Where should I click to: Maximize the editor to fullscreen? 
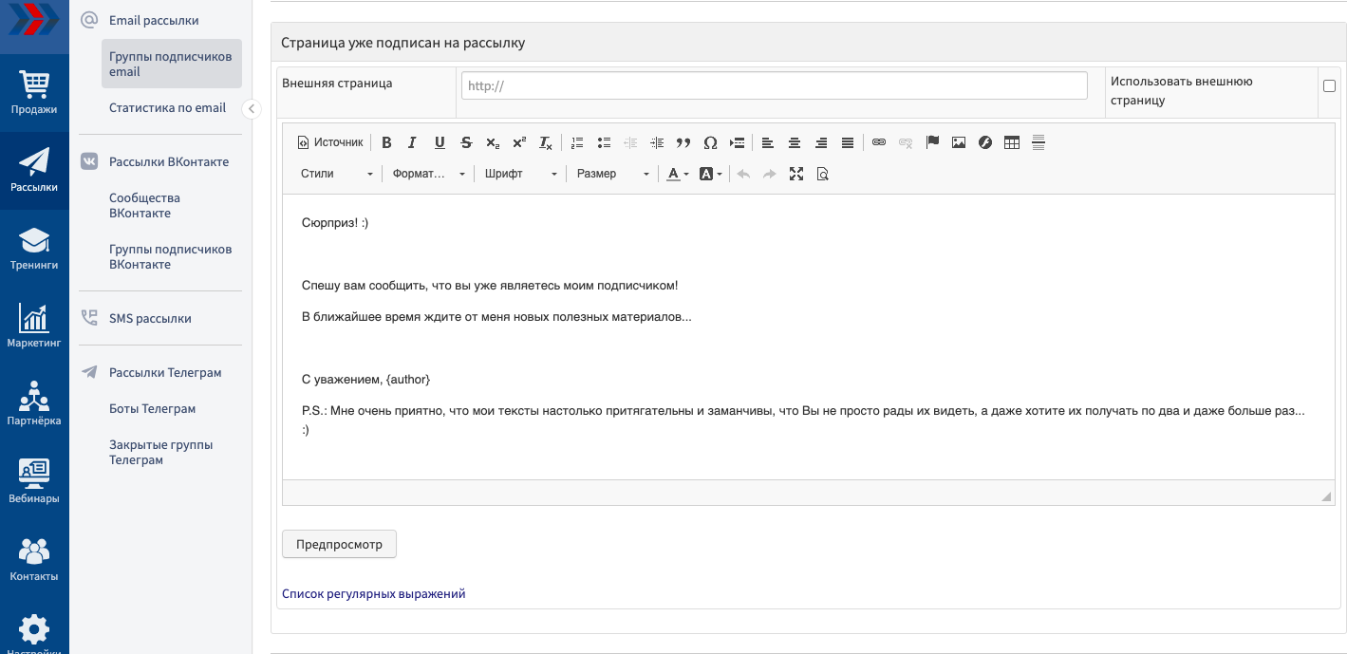[x=796, y=174]
